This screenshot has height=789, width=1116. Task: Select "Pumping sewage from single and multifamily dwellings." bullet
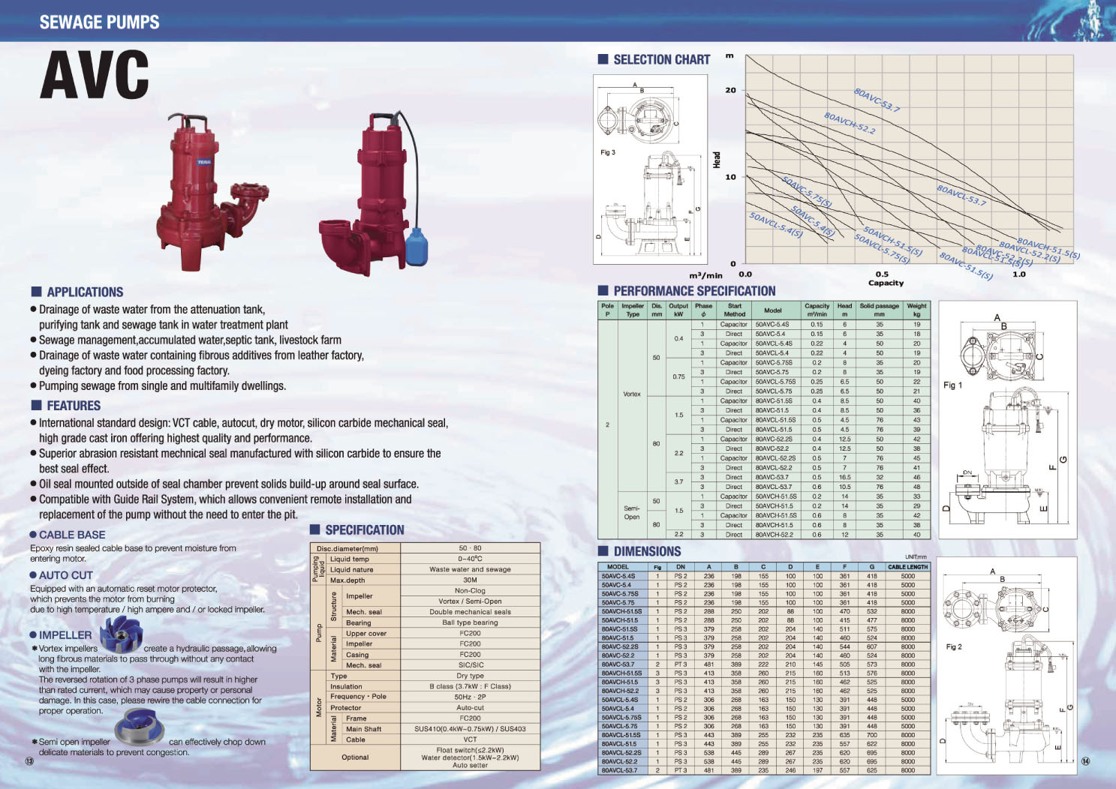[x=162, y=385]
